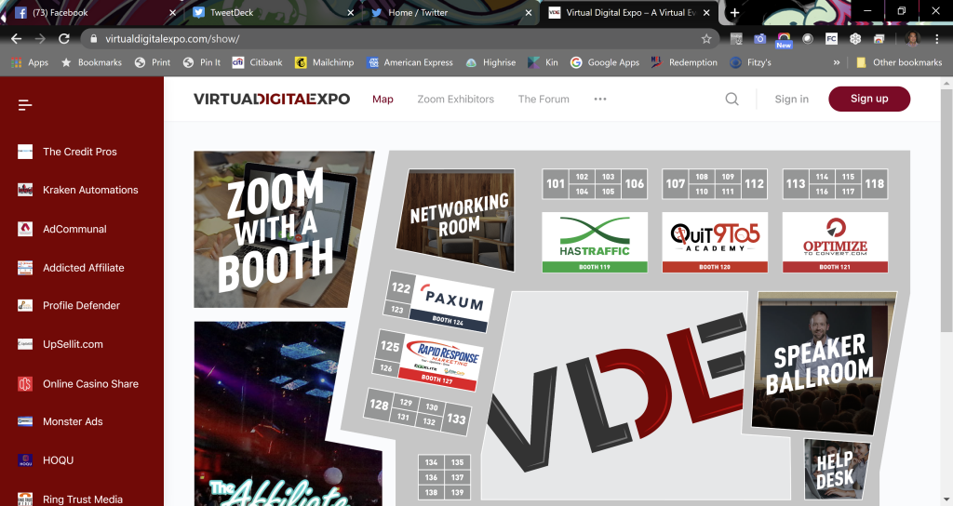
Task: Open a new browser tab
Action: pos(734,13)
